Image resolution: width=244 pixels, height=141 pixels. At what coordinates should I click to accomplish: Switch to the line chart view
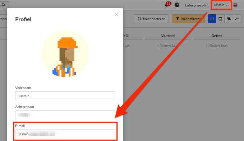tap(237, 19)
